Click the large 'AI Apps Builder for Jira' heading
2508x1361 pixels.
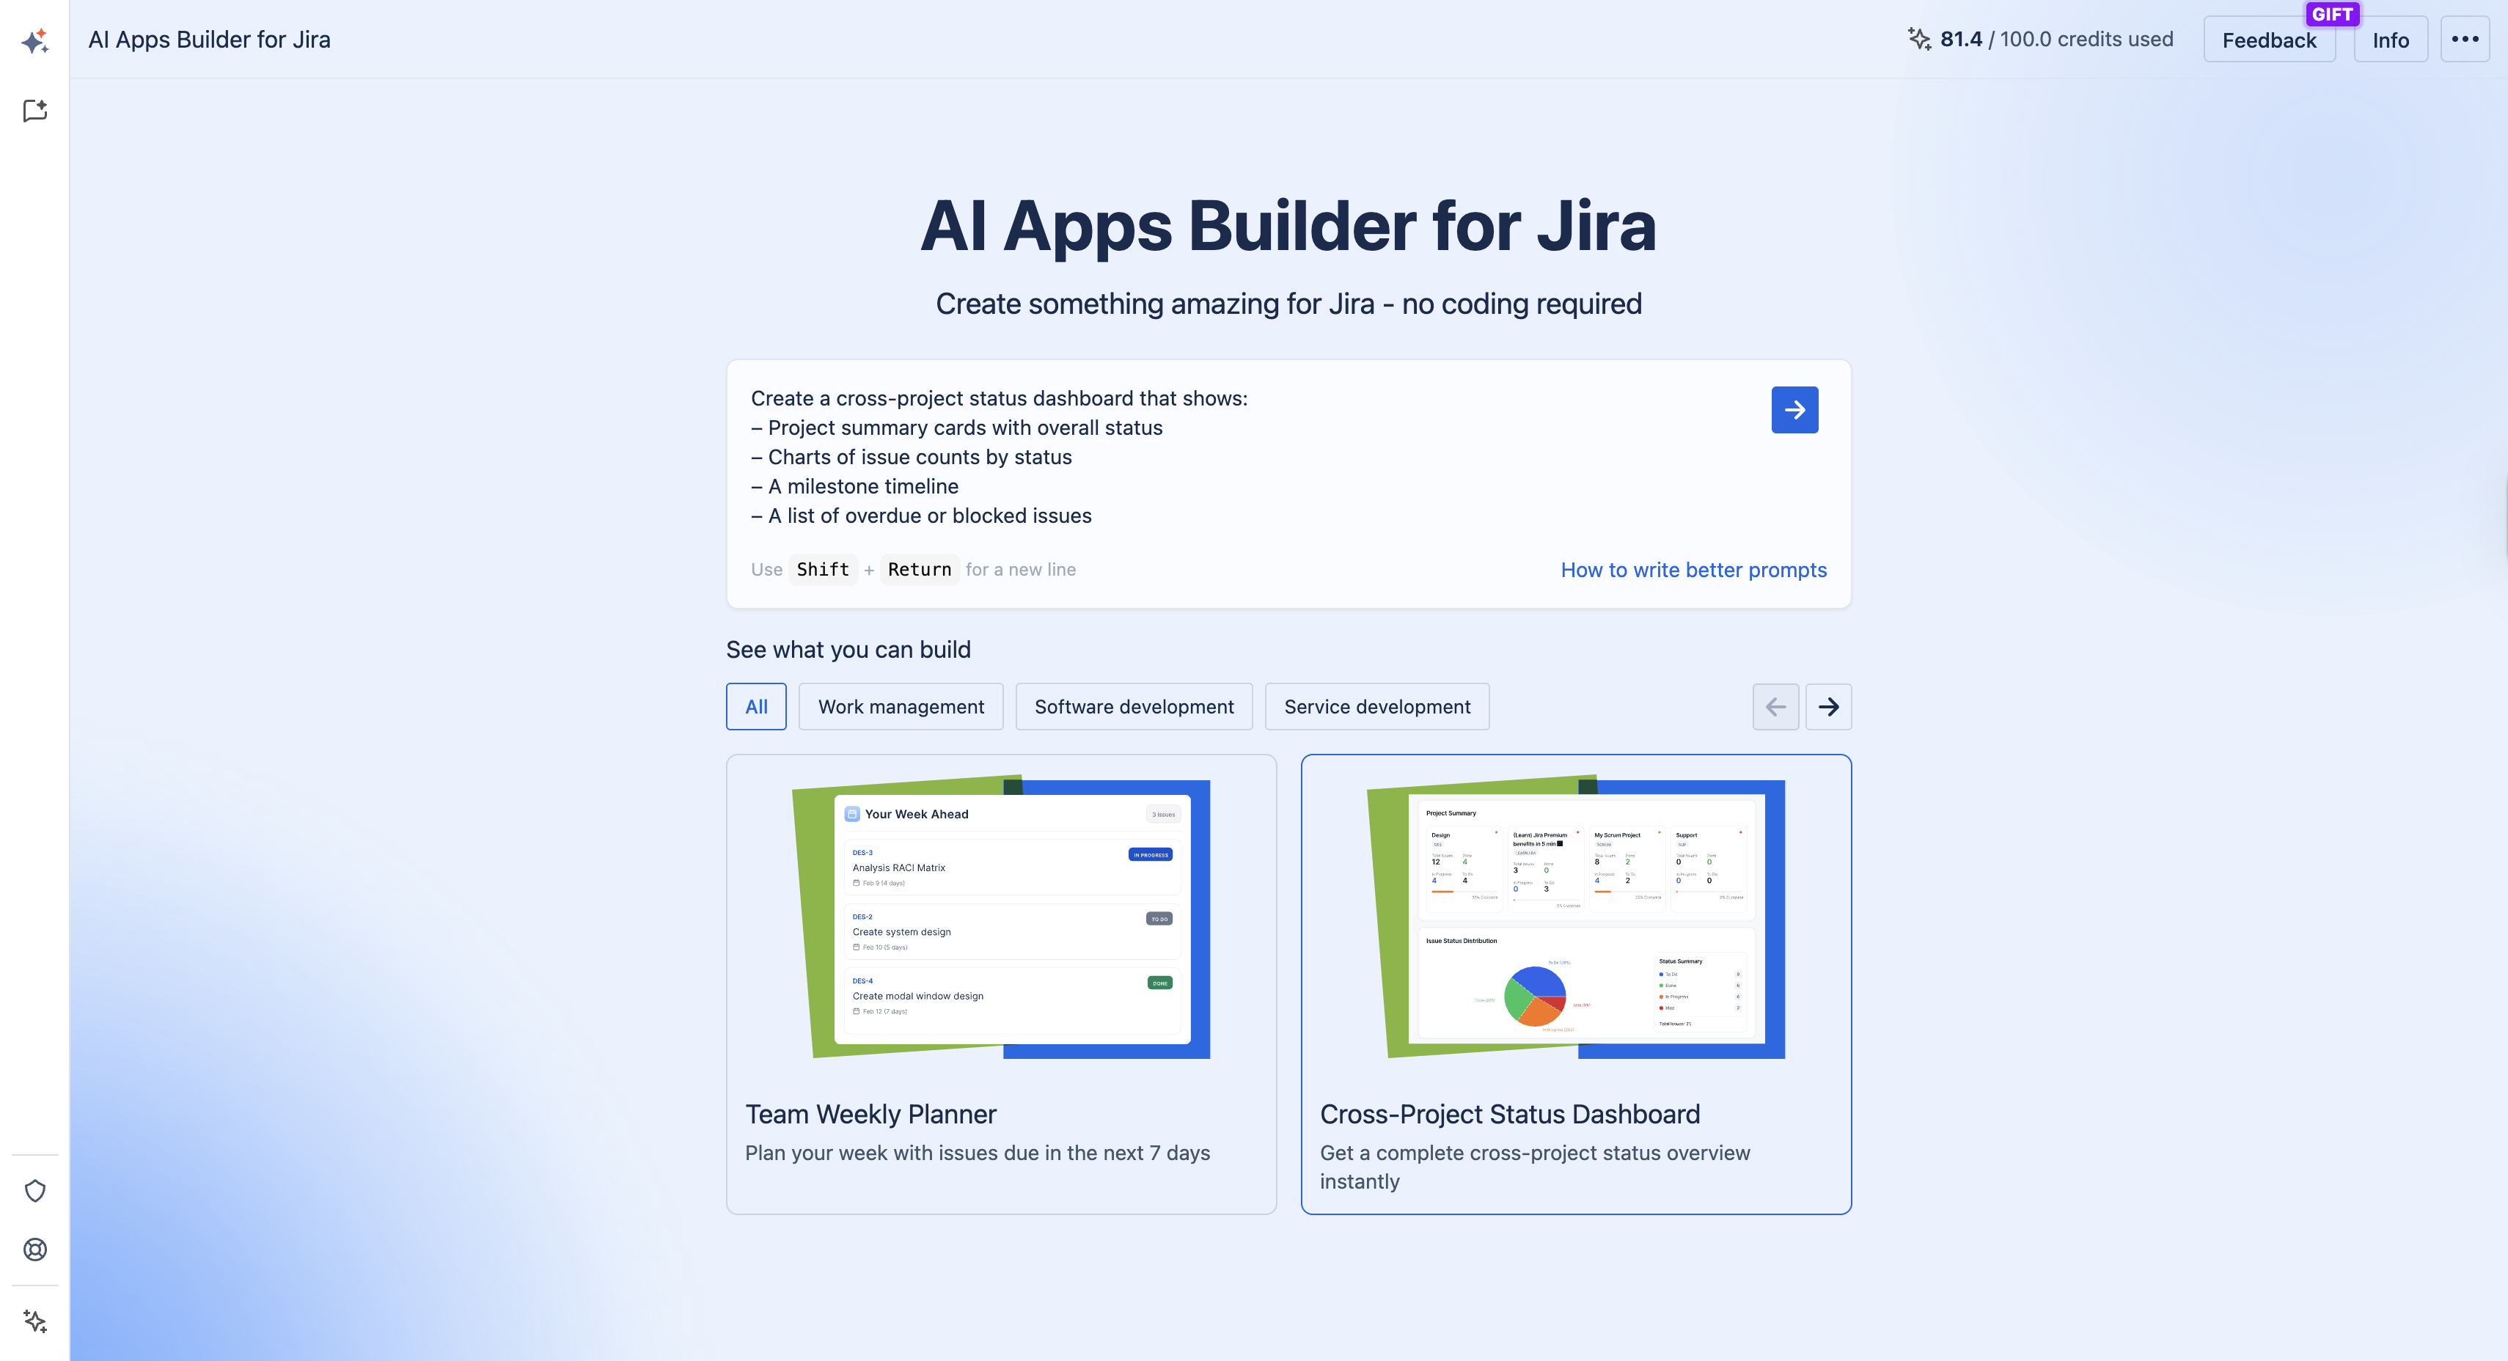[1288, 226]
